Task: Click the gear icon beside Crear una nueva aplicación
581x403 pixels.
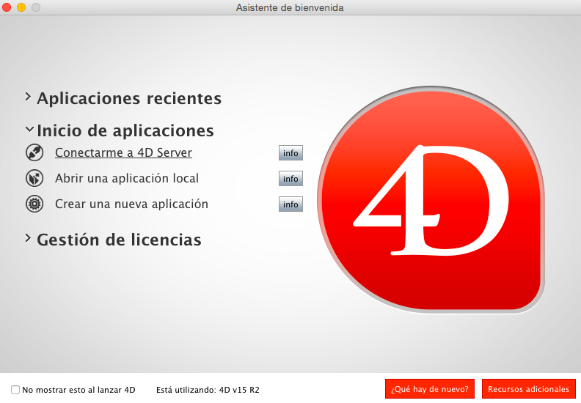Action: 34,204
